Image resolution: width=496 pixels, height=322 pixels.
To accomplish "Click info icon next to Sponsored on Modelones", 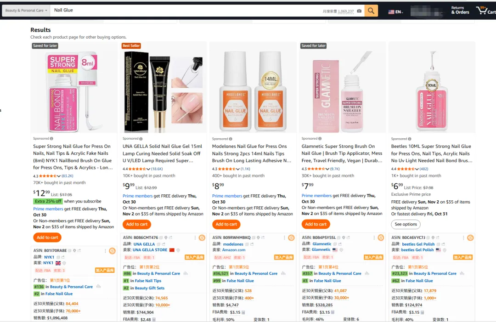I will [230, 139].
